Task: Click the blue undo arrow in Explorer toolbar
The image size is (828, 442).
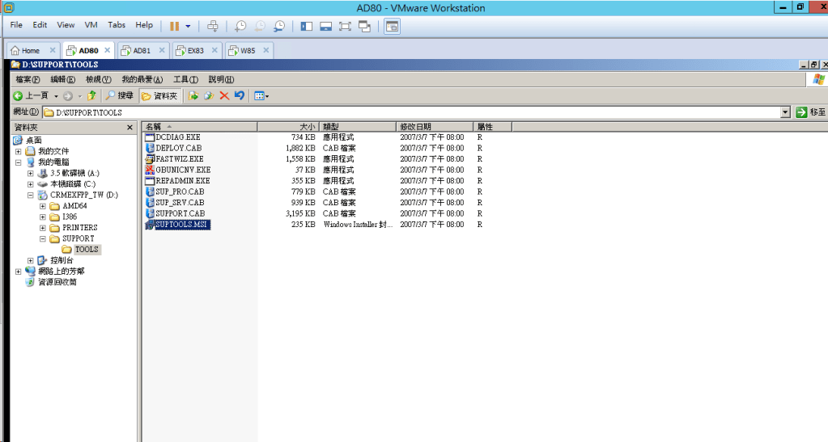Action: tap(240, 95)
